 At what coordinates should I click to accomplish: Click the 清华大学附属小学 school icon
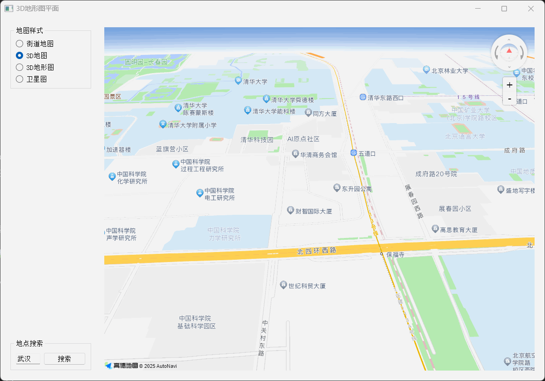pos(162,124)
